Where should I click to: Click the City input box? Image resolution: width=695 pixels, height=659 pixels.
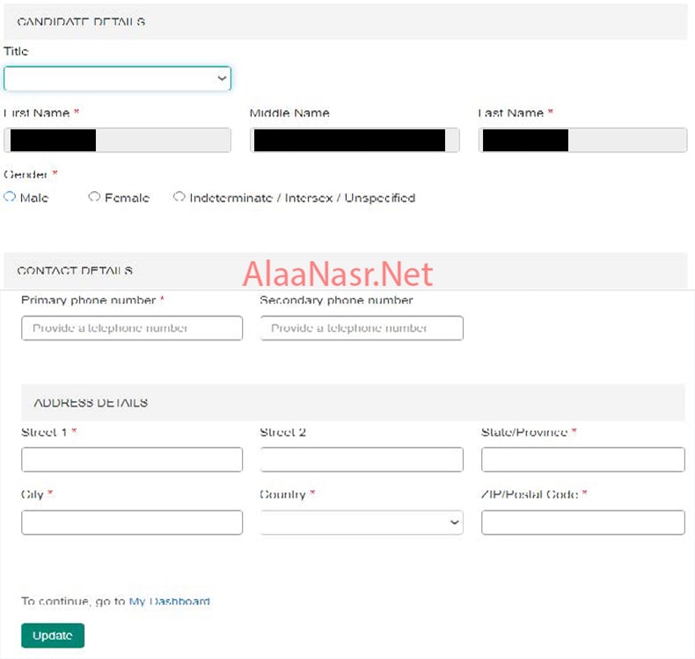131,522
